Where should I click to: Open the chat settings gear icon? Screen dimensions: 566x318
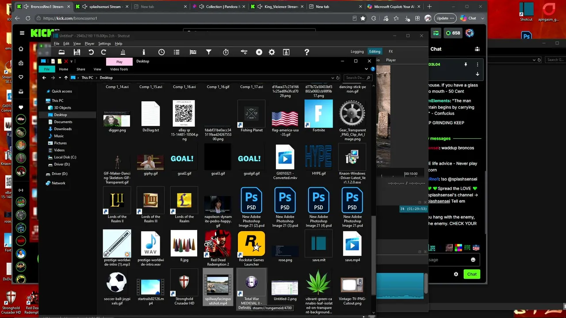(456, 274)
